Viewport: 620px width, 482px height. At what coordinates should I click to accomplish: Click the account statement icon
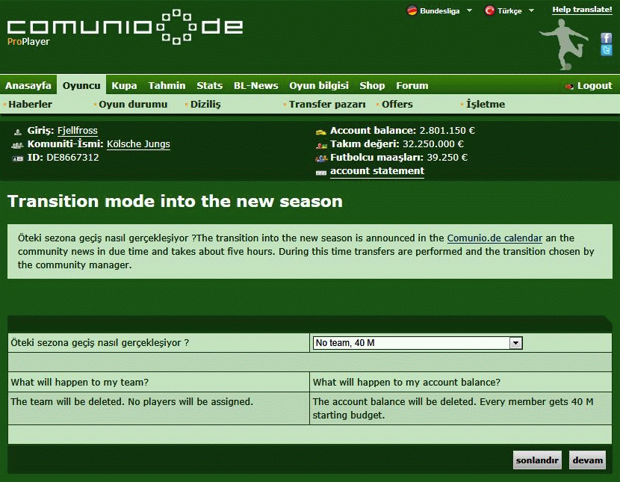[x=321, y=172]
